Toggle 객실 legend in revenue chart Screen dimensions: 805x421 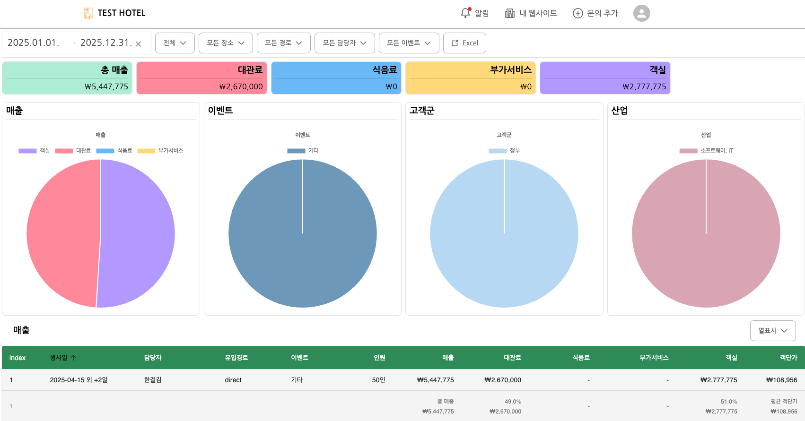pos(28,151)
